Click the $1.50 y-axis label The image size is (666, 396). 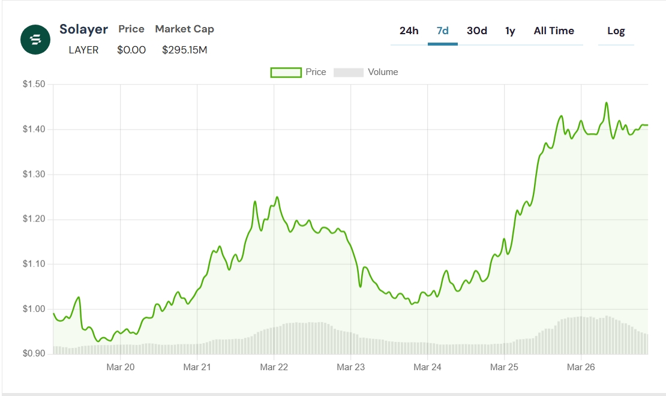click(x=34, y=84)
